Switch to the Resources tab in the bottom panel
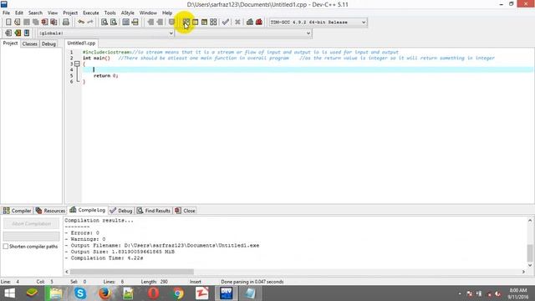 click(x=50, y=211)
